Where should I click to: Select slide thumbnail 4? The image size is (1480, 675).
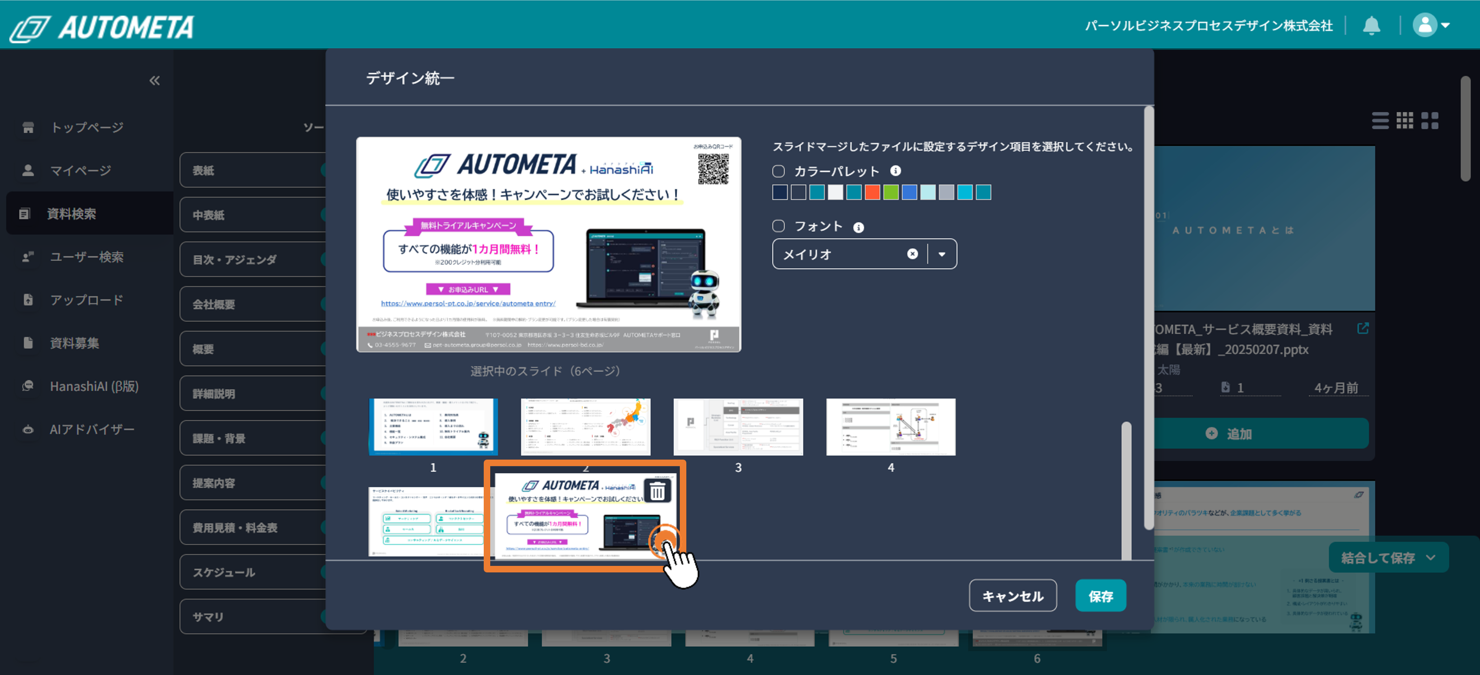pyautogui.click(x=890, y=427)
